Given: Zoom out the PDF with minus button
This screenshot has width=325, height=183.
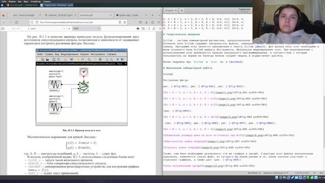Looking at the screenshot, I should pos(64,28).
